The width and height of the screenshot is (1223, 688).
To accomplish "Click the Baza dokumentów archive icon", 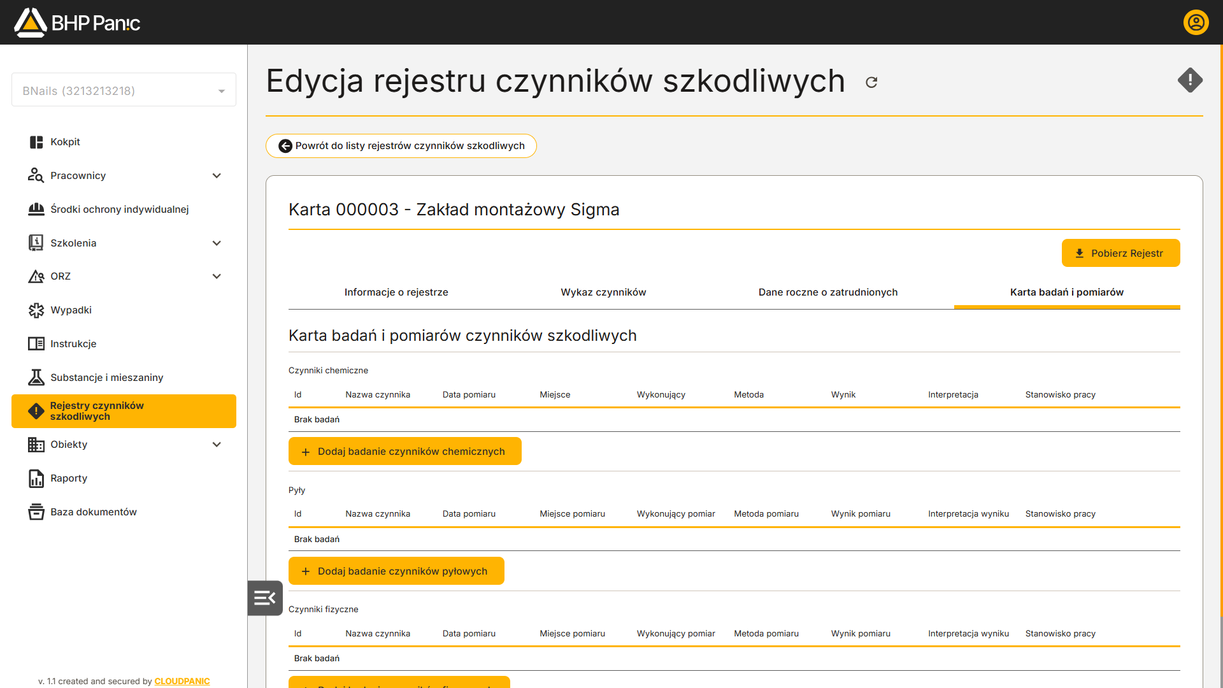I will pos(36,512).
